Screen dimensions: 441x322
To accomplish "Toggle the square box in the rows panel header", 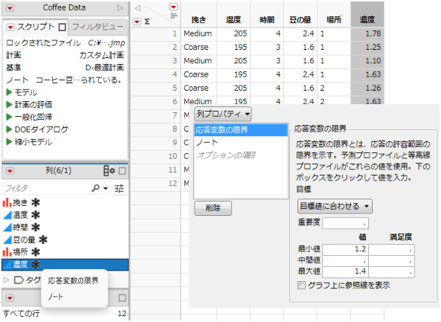I will point(123,298).
